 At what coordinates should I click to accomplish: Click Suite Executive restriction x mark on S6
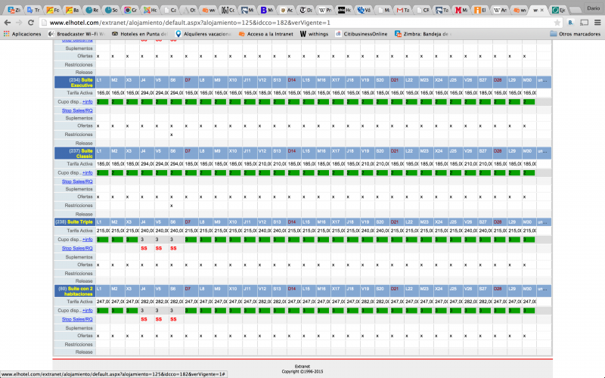[x=172, y=135]
